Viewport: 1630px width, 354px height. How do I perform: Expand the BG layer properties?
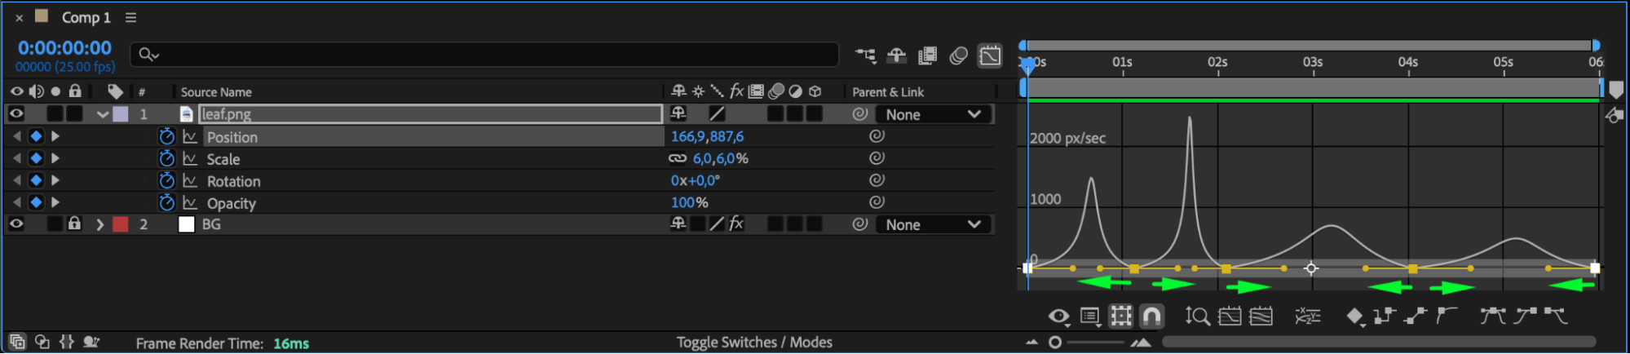point(100,224)
